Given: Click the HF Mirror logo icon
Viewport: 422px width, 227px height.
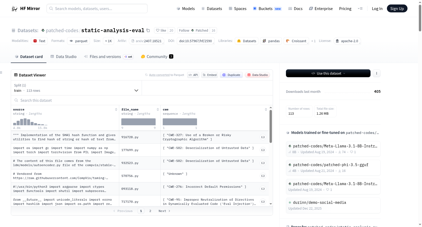Looking at the screenshot, I should tap(15, 9).
